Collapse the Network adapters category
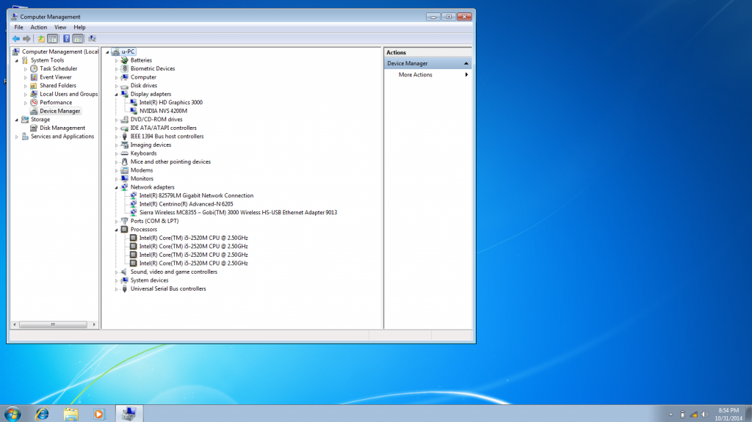Screen dimensions: 752x422 [116, 187]
